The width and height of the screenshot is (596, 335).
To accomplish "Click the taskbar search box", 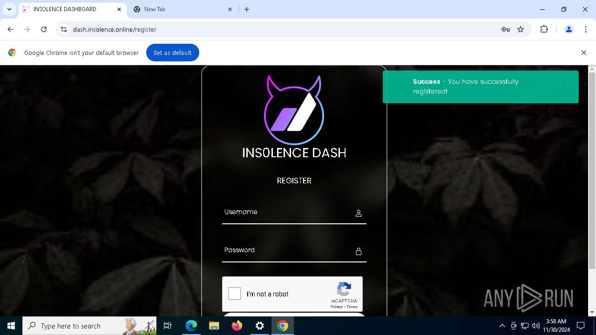I will pos(89,326).
